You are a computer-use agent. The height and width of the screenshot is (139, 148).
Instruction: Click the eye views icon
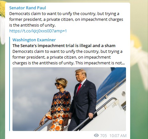(96, 135)
